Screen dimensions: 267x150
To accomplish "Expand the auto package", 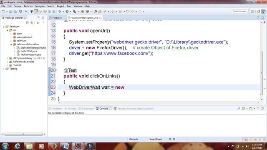I will [11, 34].
